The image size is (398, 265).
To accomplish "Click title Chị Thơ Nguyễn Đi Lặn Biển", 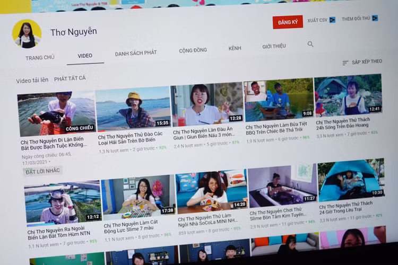I will click(x=54, y=144).
